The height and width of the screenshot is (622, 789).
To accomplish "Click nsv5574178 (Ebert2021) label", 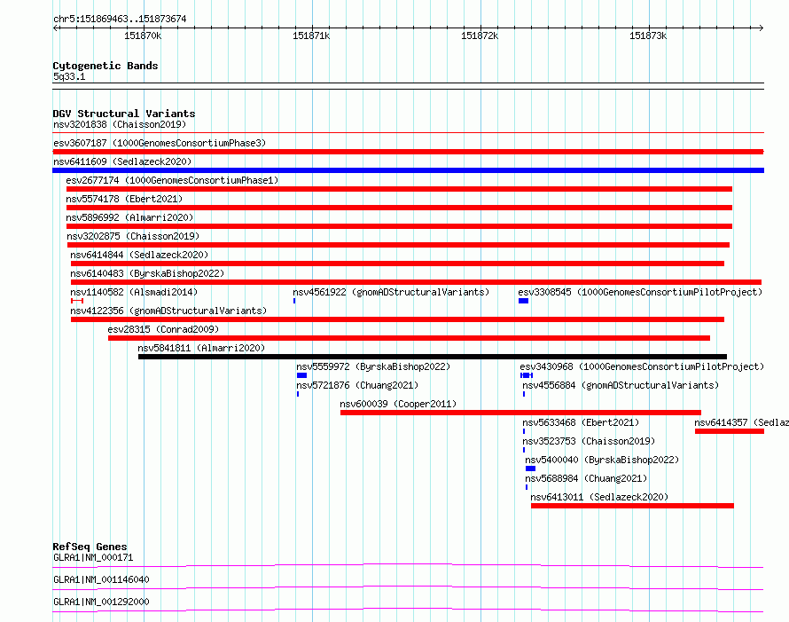I will click(x=124, y=199).
